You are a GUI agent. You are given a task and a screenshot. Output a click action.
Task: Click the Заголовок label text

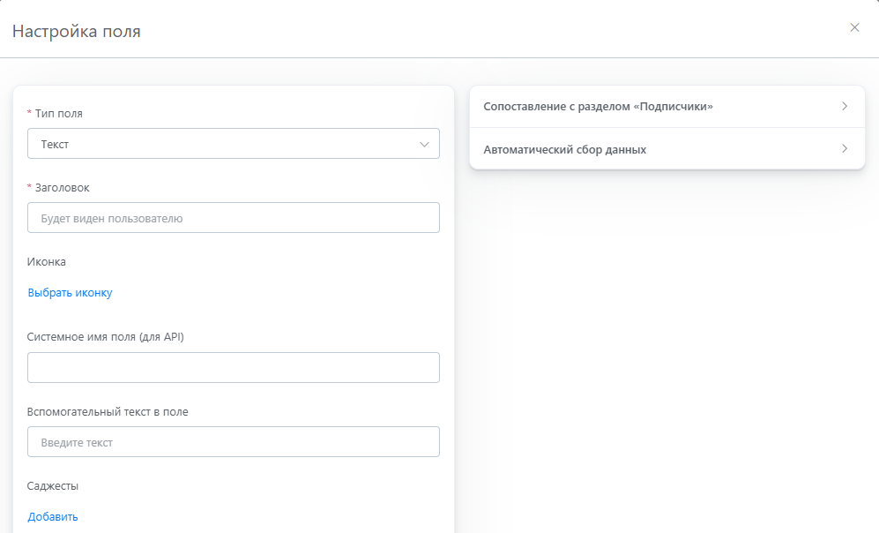(x=62, y=188)
